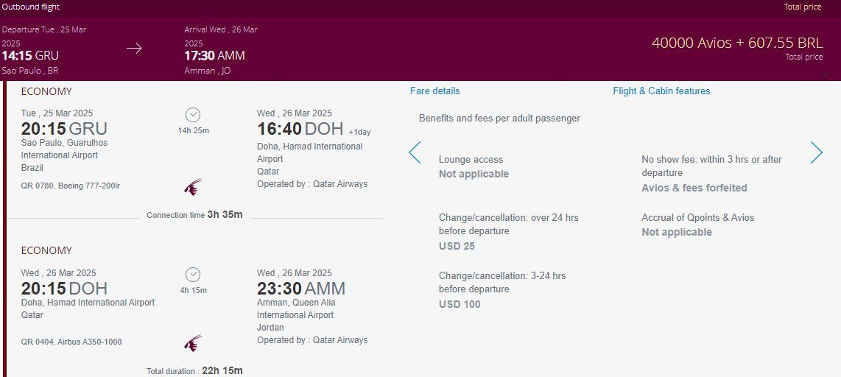Select the 40000 Avios + 607.55 BRL price
Image resolution: width=841 pixels, height=377 pixels.
point(737,43)
